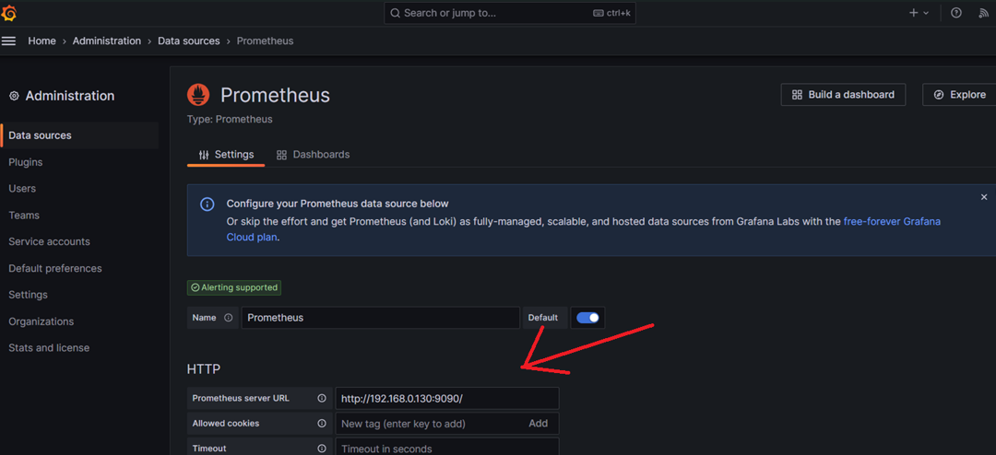Open the help question mark icon
This screenshot has height=455, width=996.
click(956, 13)
